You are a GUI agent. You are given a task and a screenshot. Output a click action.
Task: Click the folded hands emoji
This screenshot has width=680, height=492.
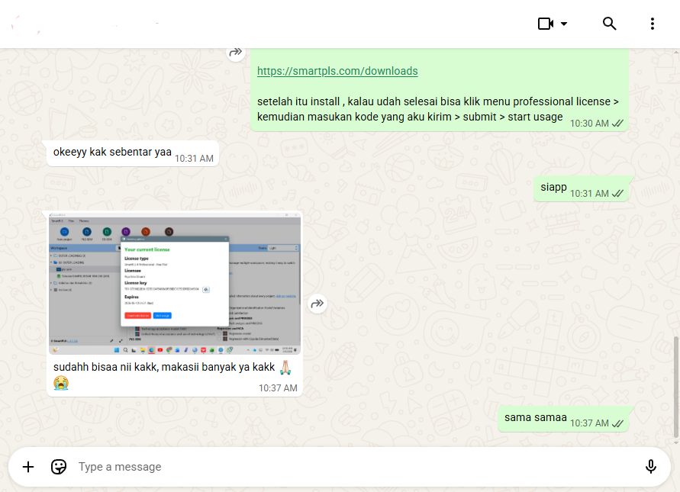(285, 367)
